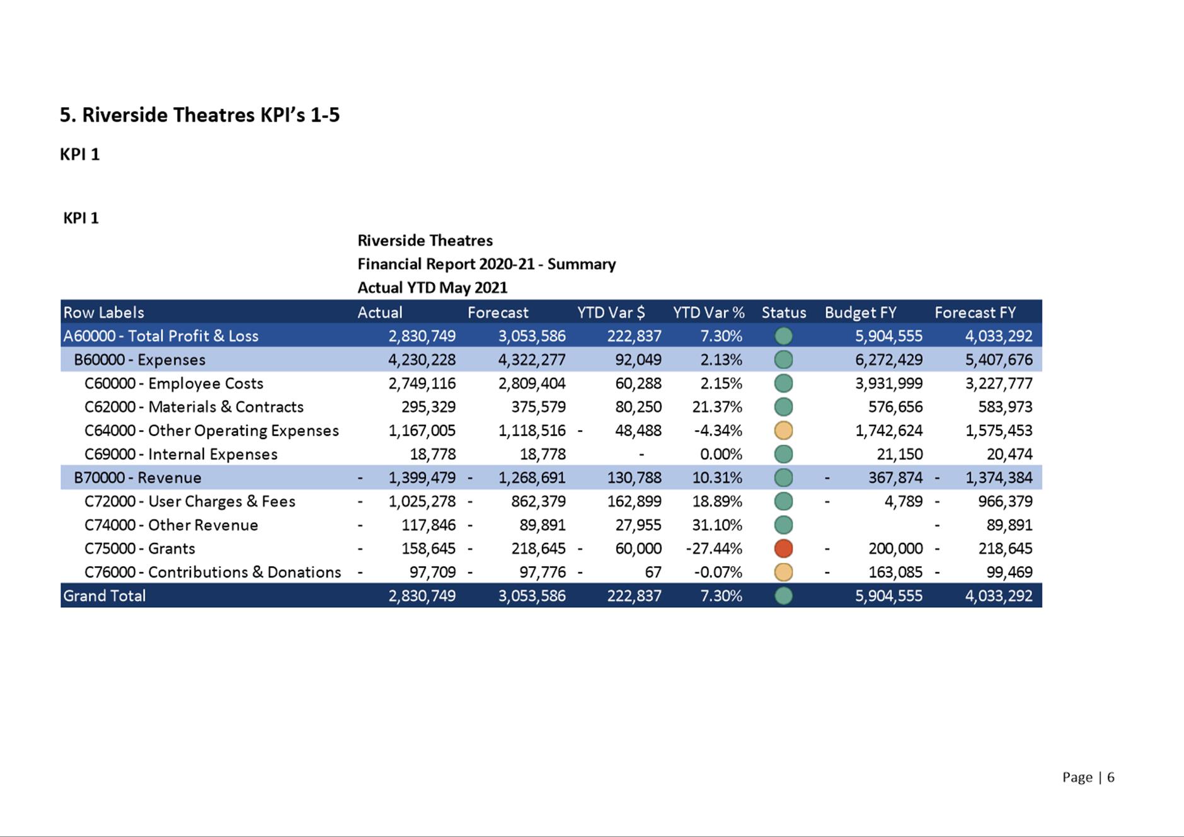
Task: Click the Employee Costs Budget FY value 3,931,999
Action: click(x=888, y=384)
